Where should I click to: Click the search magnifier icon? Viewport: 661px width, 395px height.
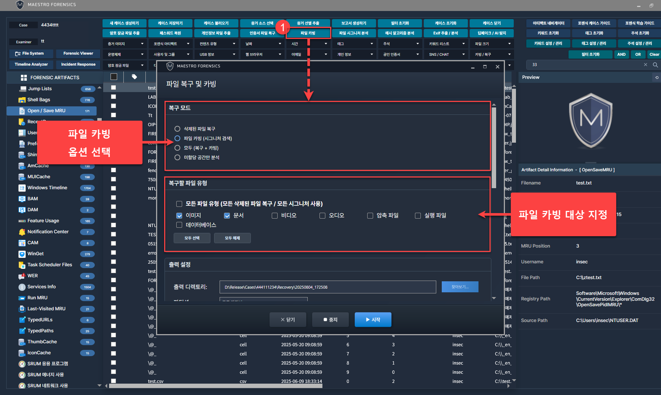[x=655, y=65]
